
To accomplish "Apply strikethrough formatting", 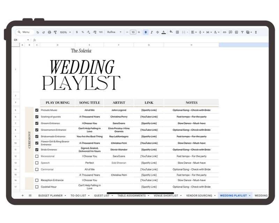I will (x=158, y=32).
